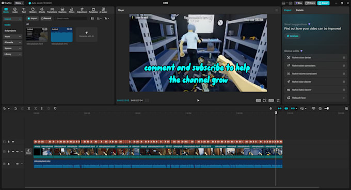
Task: Click the Analyze button
Action: click(292, 36)
